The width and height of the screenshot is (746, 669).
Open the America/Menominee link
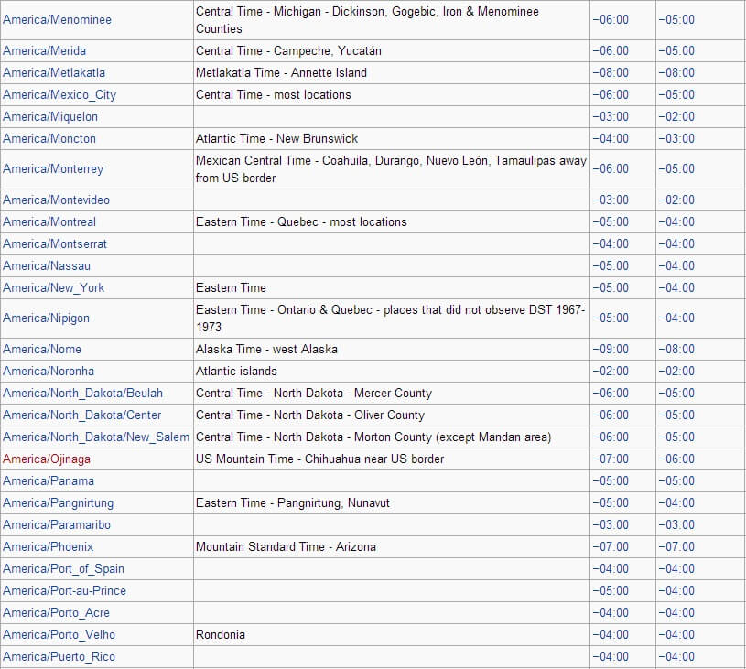pos(57,20)
